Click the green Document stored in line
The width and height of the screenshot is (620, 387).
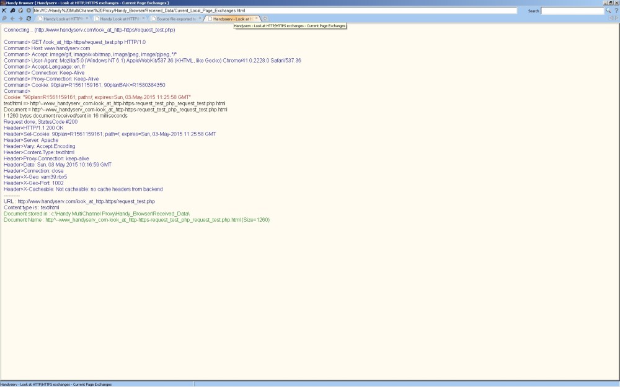[x=97, y=214]
